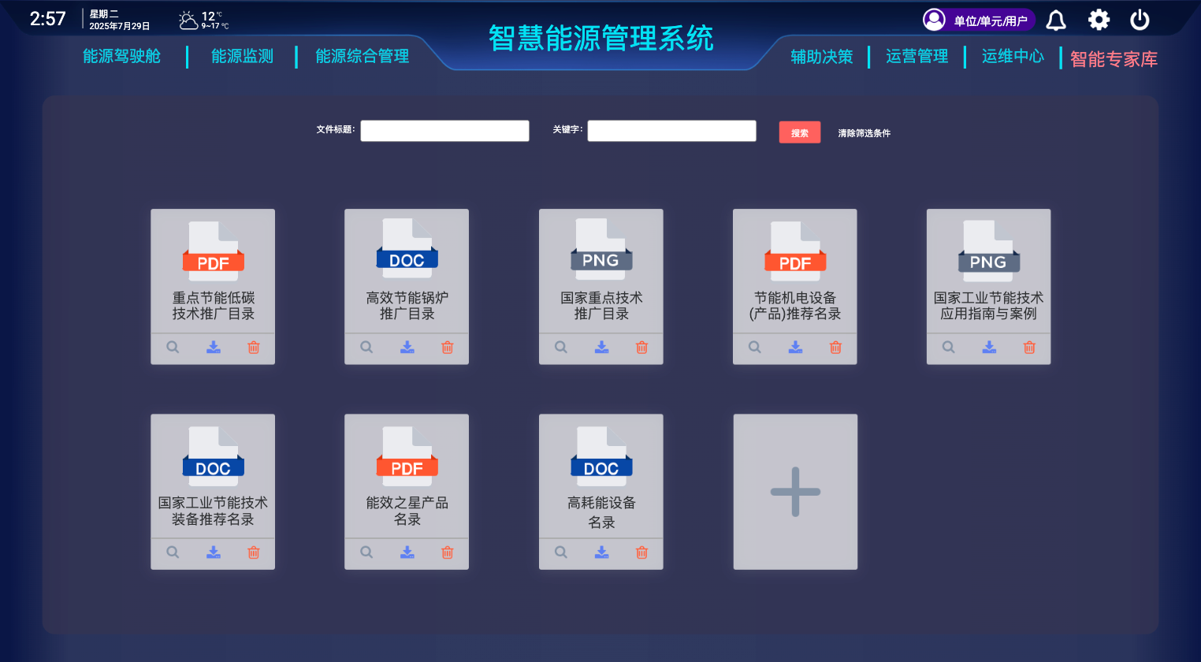Click the 2025年7月29日 date text

pyautogui.click(x=120, y=26)
